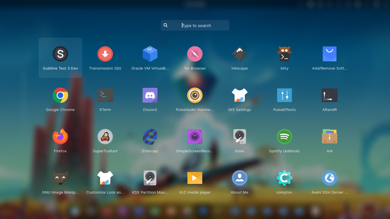Start SuperTuxKart game

pos(105,137)
